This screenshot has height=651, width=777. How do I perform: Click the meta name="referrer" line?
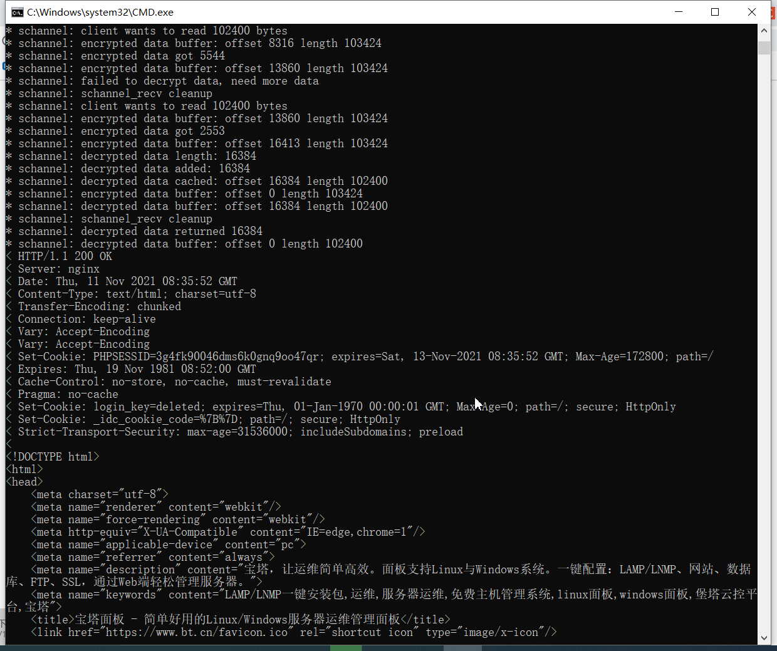click(x=153, y=557)
